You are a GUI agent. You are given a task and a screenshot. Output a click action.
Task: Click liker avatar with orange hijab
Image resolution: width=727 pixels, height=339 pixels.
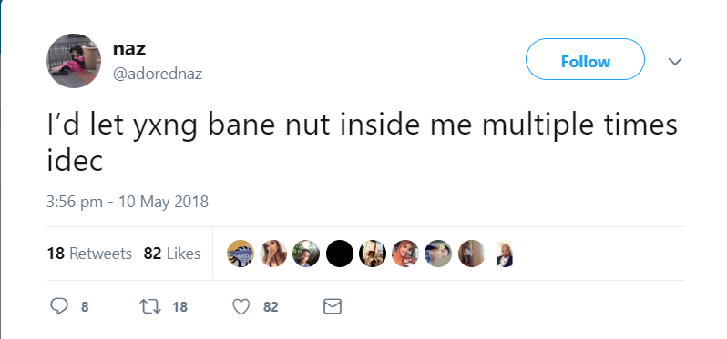405,254
